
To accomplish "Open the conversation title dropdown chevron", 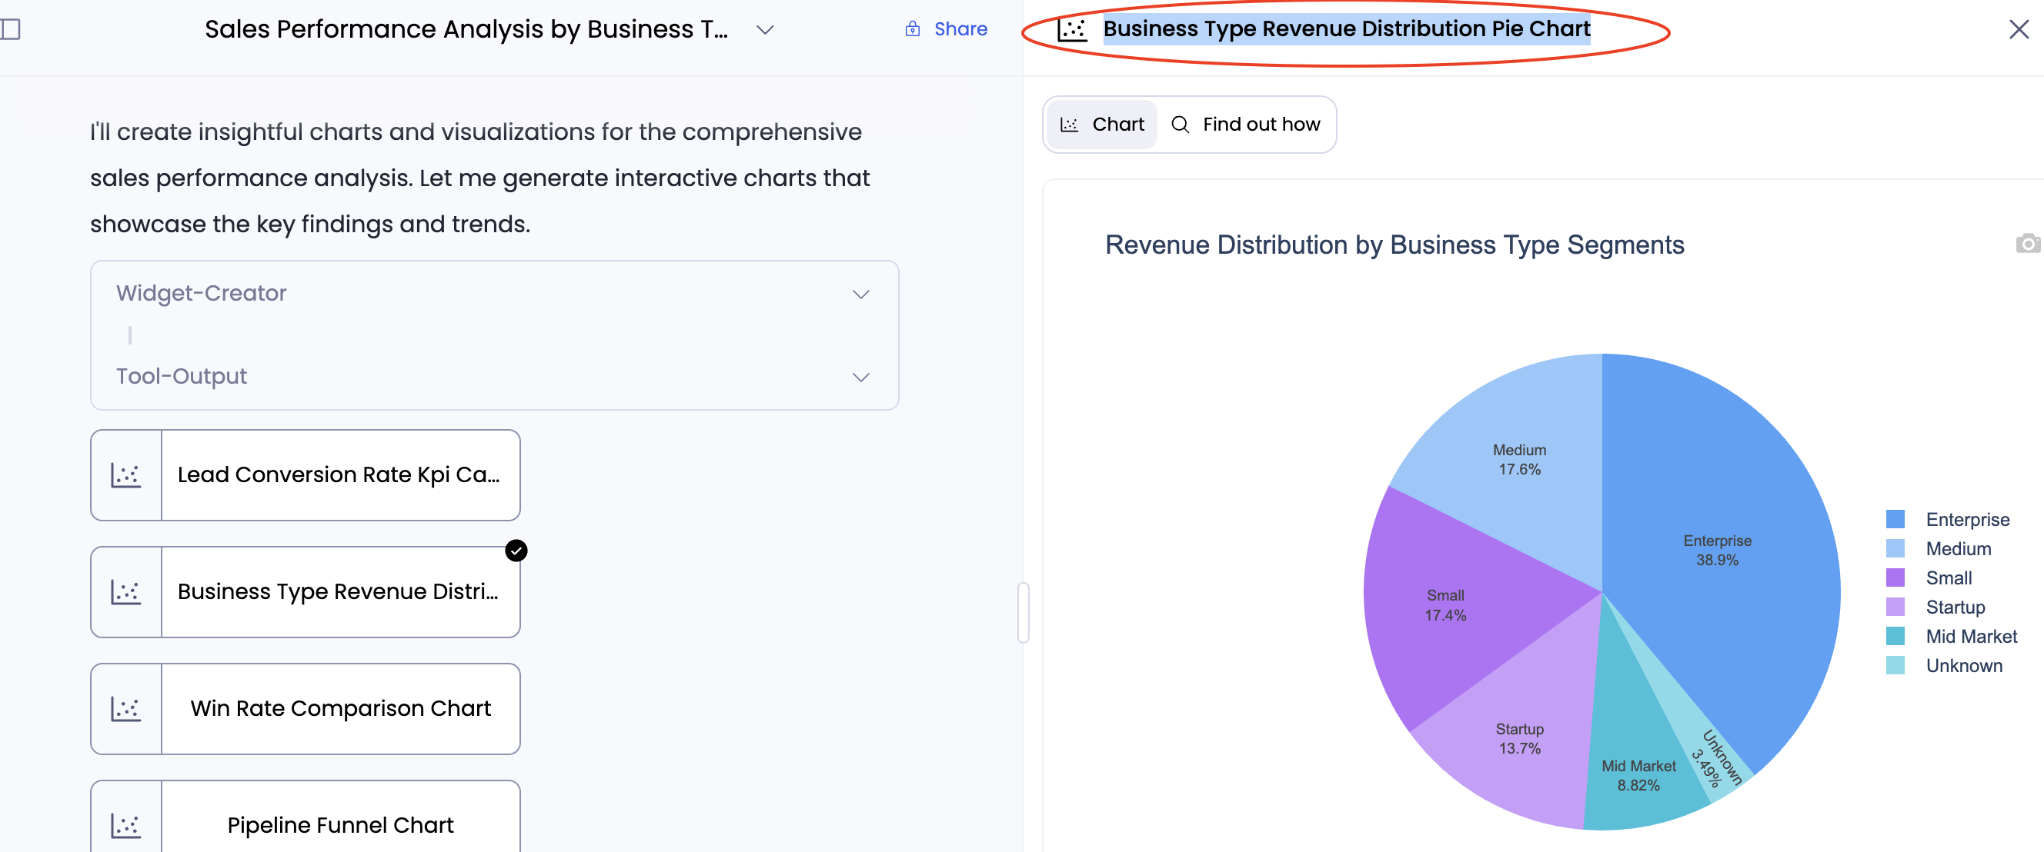I will pyautogui.click(x=765, y=30).
